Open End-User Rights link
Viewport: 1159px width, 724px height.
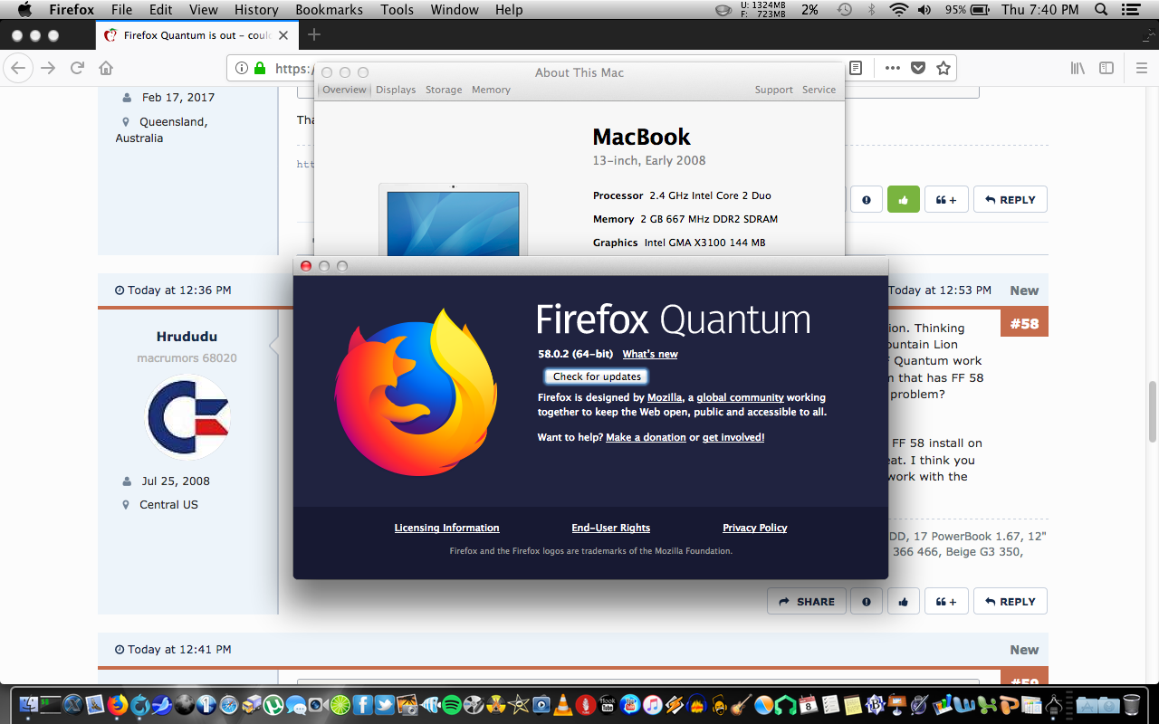tap(610, 528)
